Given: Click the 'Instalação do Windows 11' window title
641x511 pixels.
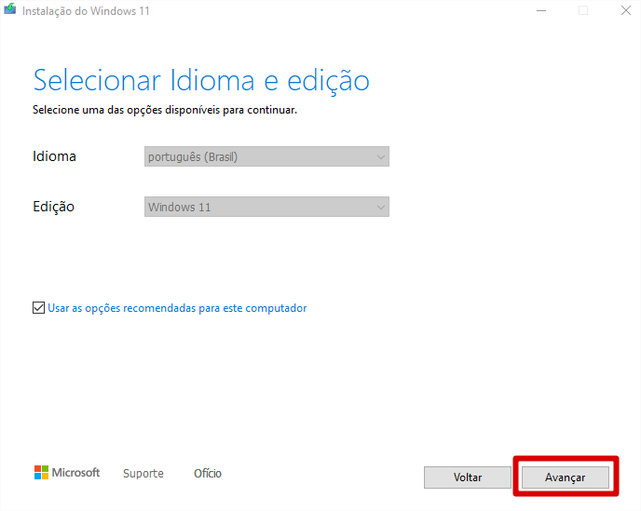Looking at the screenshot, I should pyautogui.click(x=86, y=11).
